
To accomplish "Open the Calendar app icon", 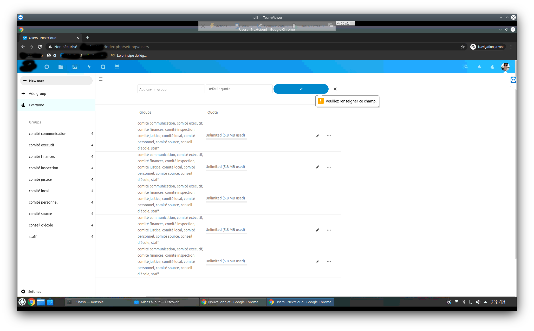I will pyautogui.click(x=117, y=67).
